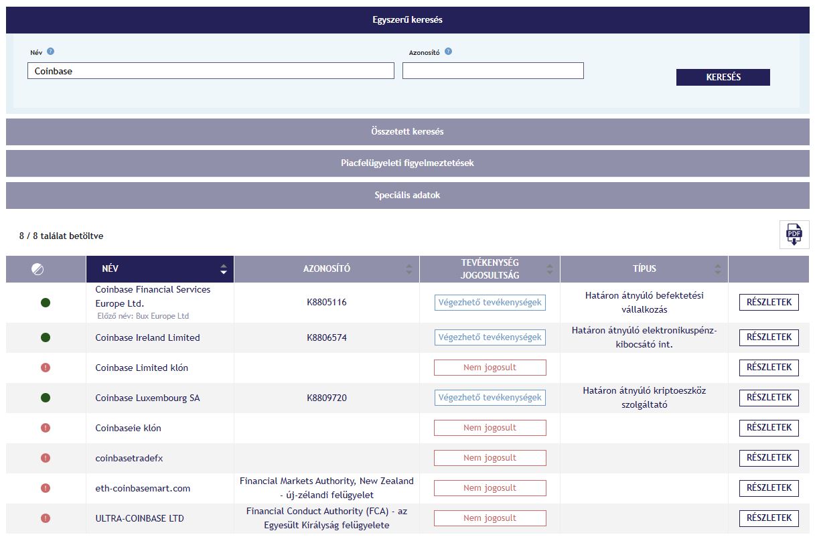Click identifier K8809720
The image size is (817, 541).
click(x=327, y=398)
